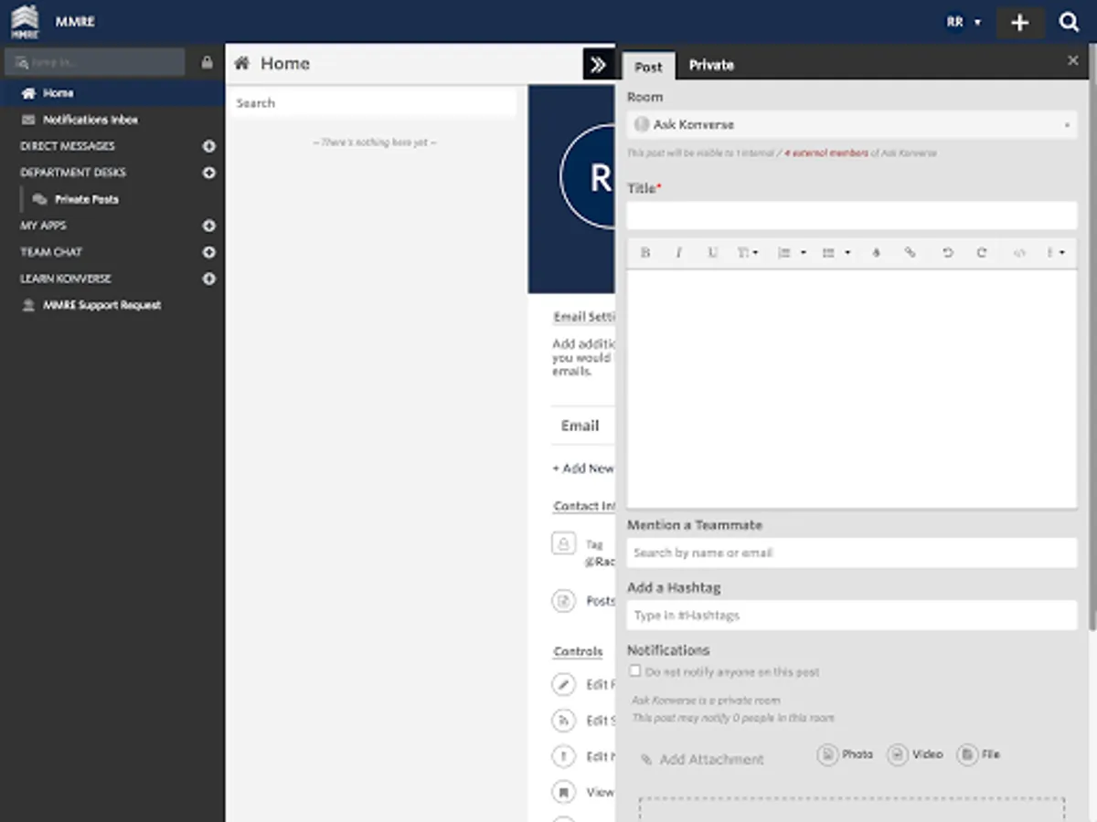Click the Title input field
The width and height of the screenshot is (1097, 822).
pyautogui.click(x=851, y=216)
